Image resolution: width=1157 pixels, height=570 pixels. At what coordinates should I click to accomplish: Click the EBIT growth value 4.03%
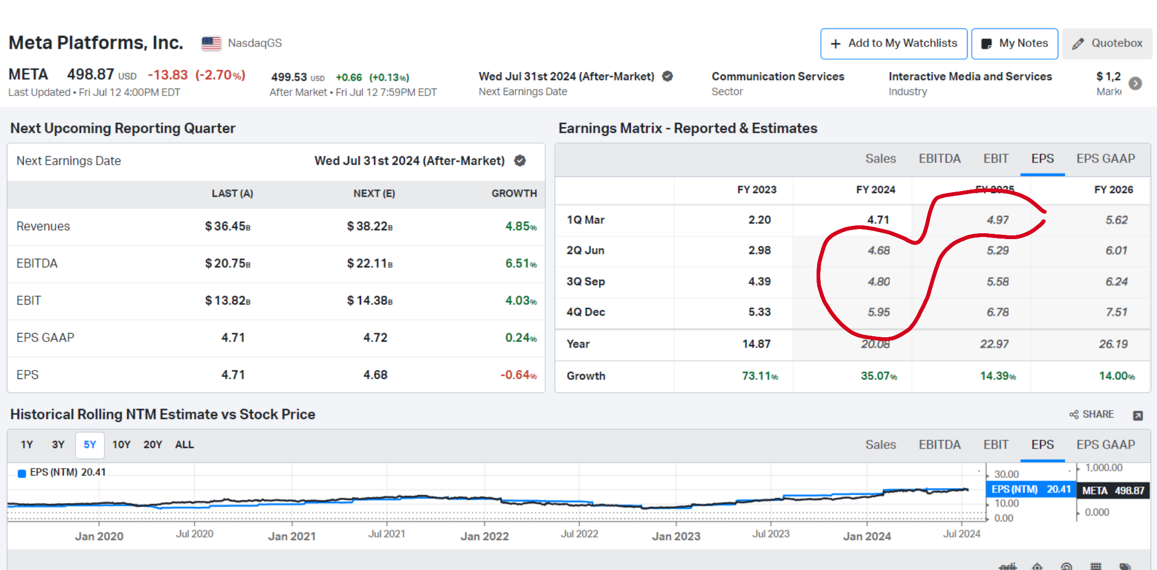point(521,301)
